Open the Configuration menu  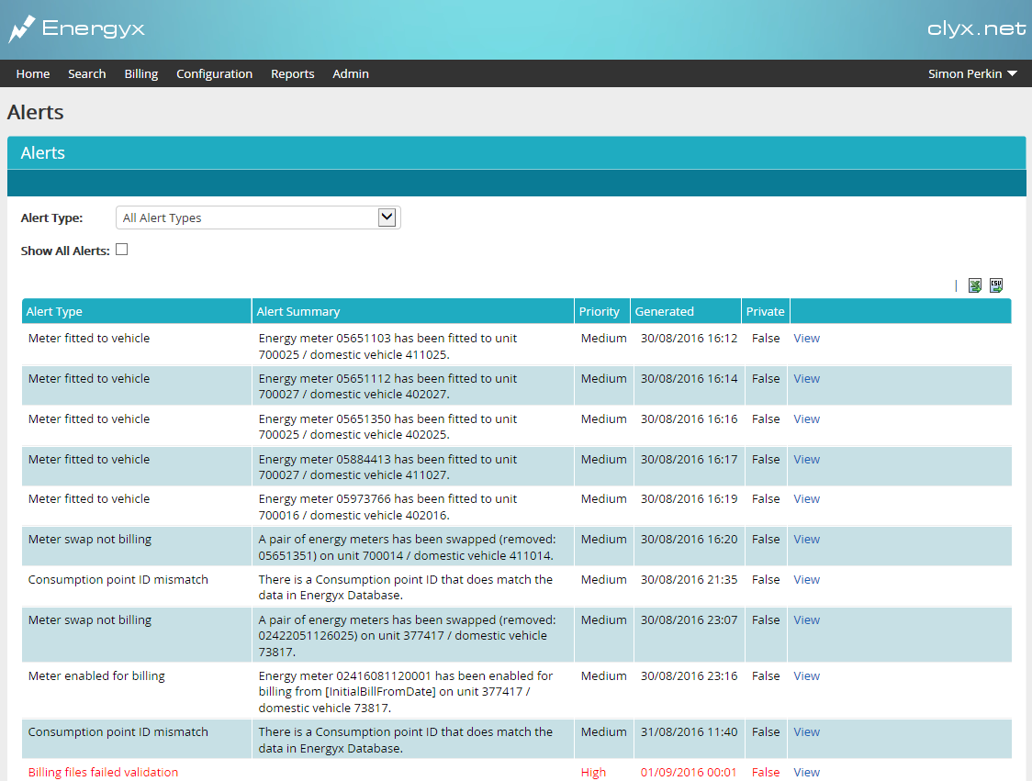pos(214,73)
